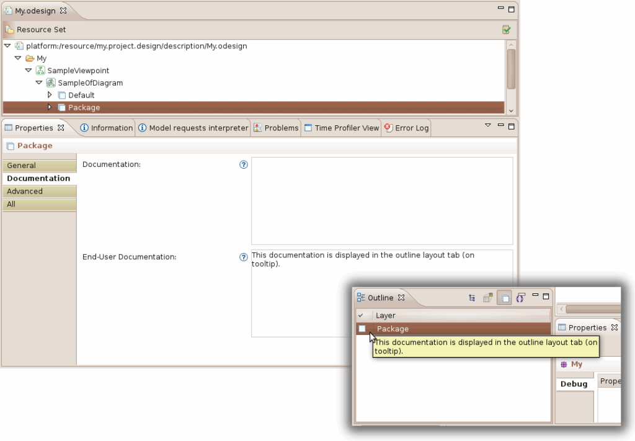This screenshot has height=441, width=635.
Task: Collapse the SampleOfDiagram tree node
Action: point(38,82)
